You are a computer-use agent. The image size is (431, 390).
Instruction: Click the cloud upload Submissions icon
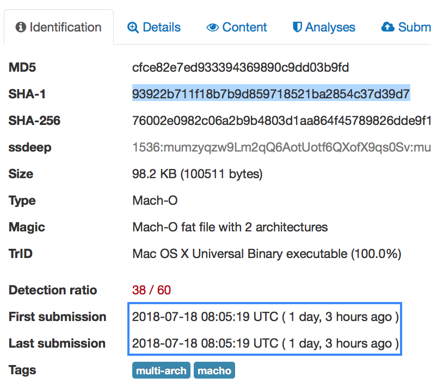coord(387,27)
